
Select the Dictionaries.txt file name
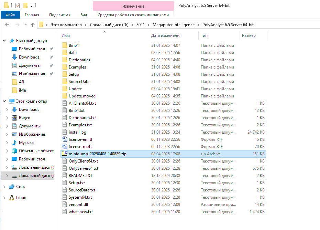pyautogui.click(x=82, y=117)
